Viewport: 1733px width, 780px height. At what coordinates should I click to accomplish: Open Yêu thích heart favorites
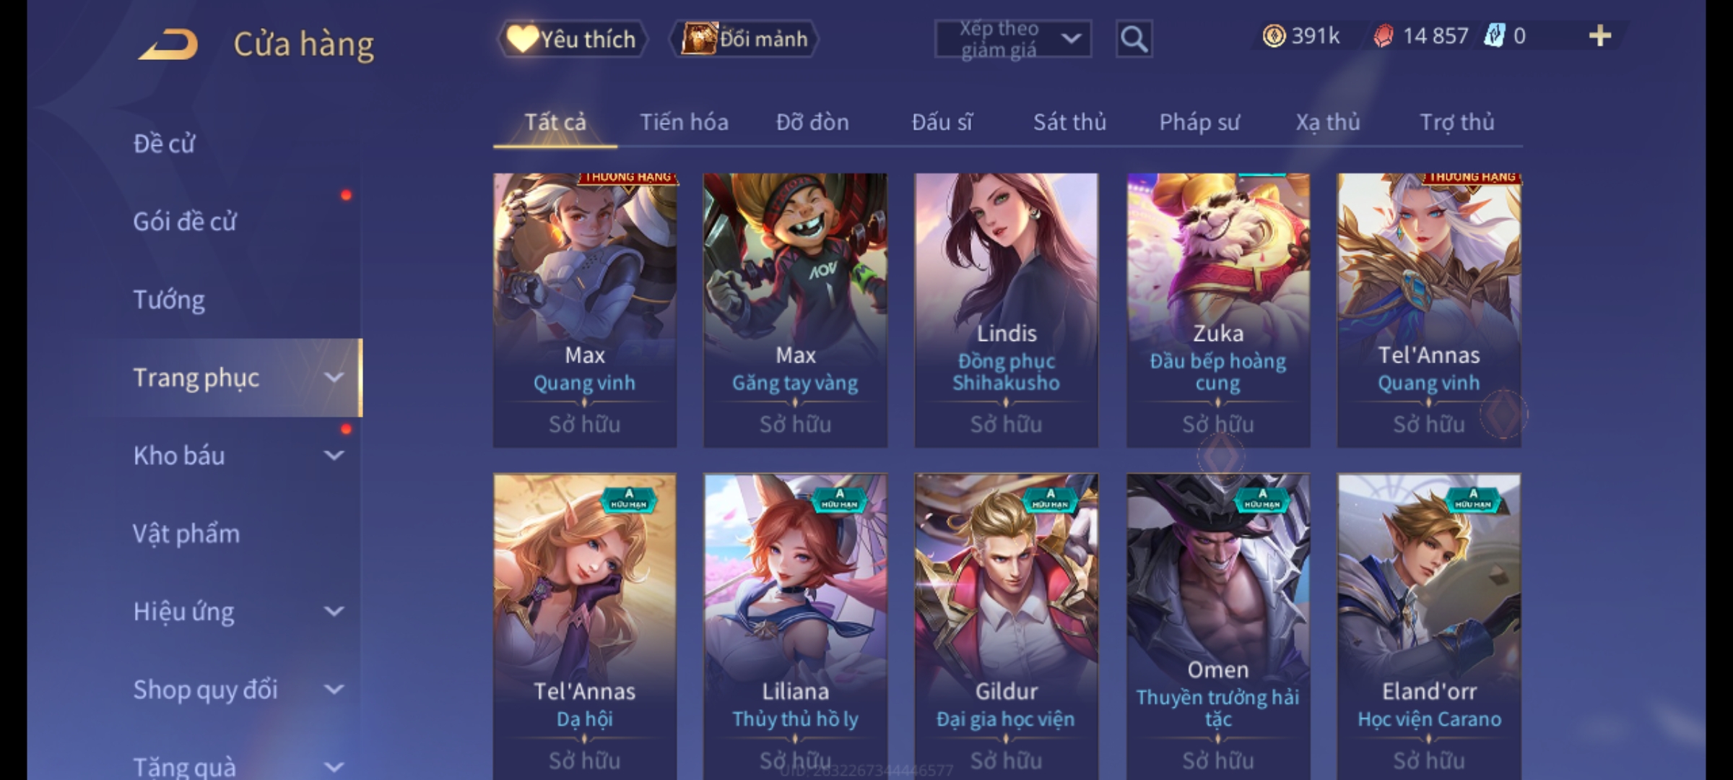coord(572,39)
